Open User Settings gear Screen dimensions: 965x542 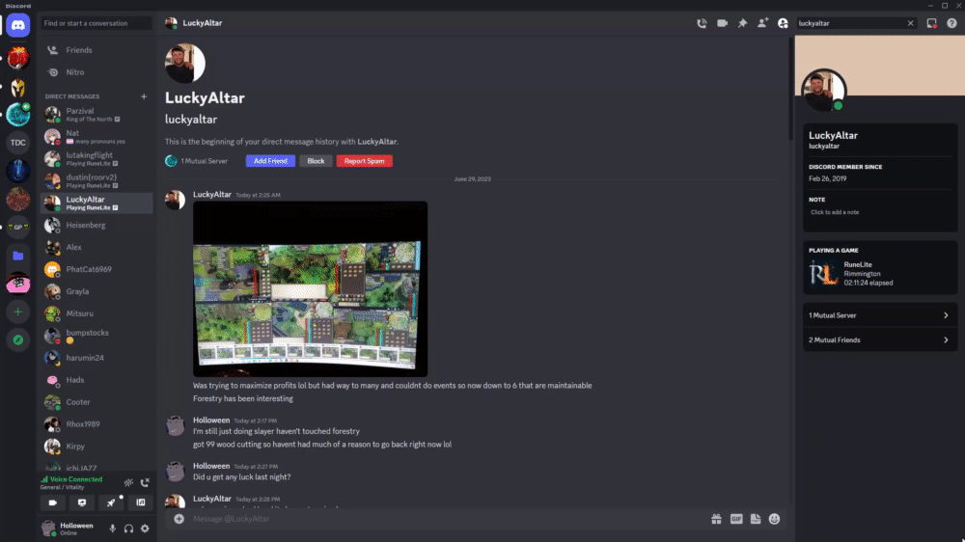tap(145, 528)
